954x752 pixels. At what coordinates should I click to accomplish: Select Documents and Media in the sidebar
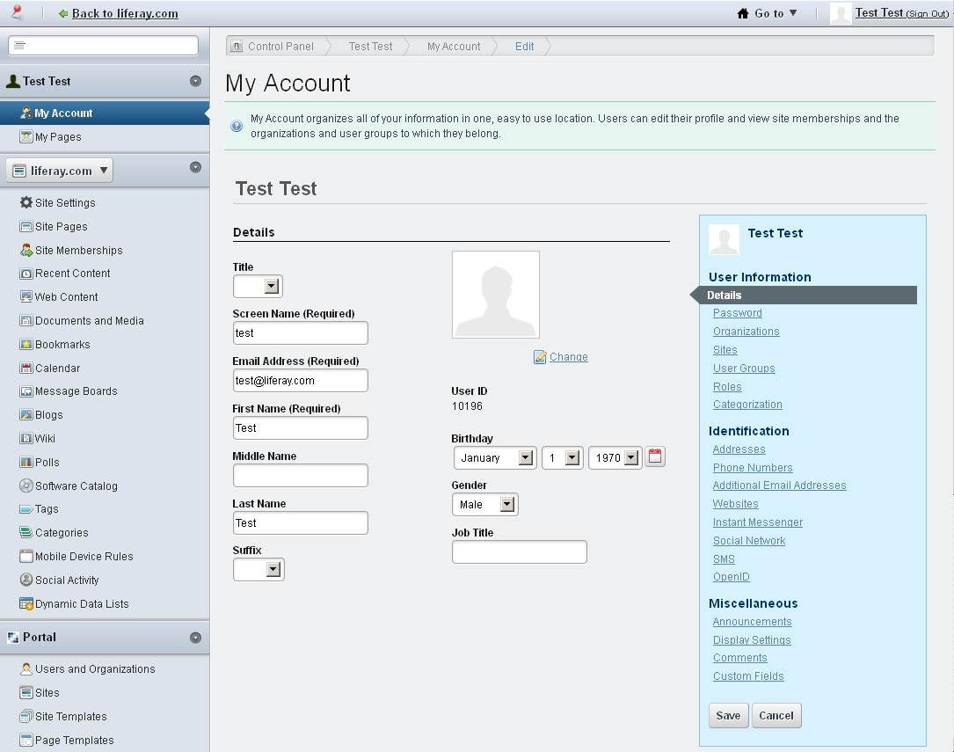click(x=90, y=320)
